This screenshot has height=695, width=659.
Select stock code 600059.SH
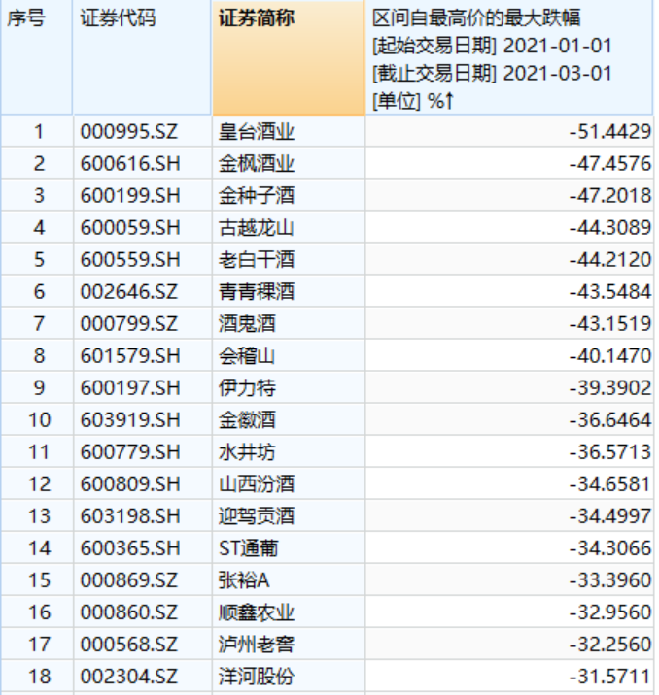coord(130,227)
